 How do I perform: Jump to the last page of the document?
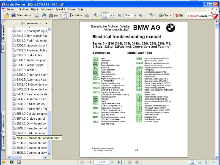120,162
